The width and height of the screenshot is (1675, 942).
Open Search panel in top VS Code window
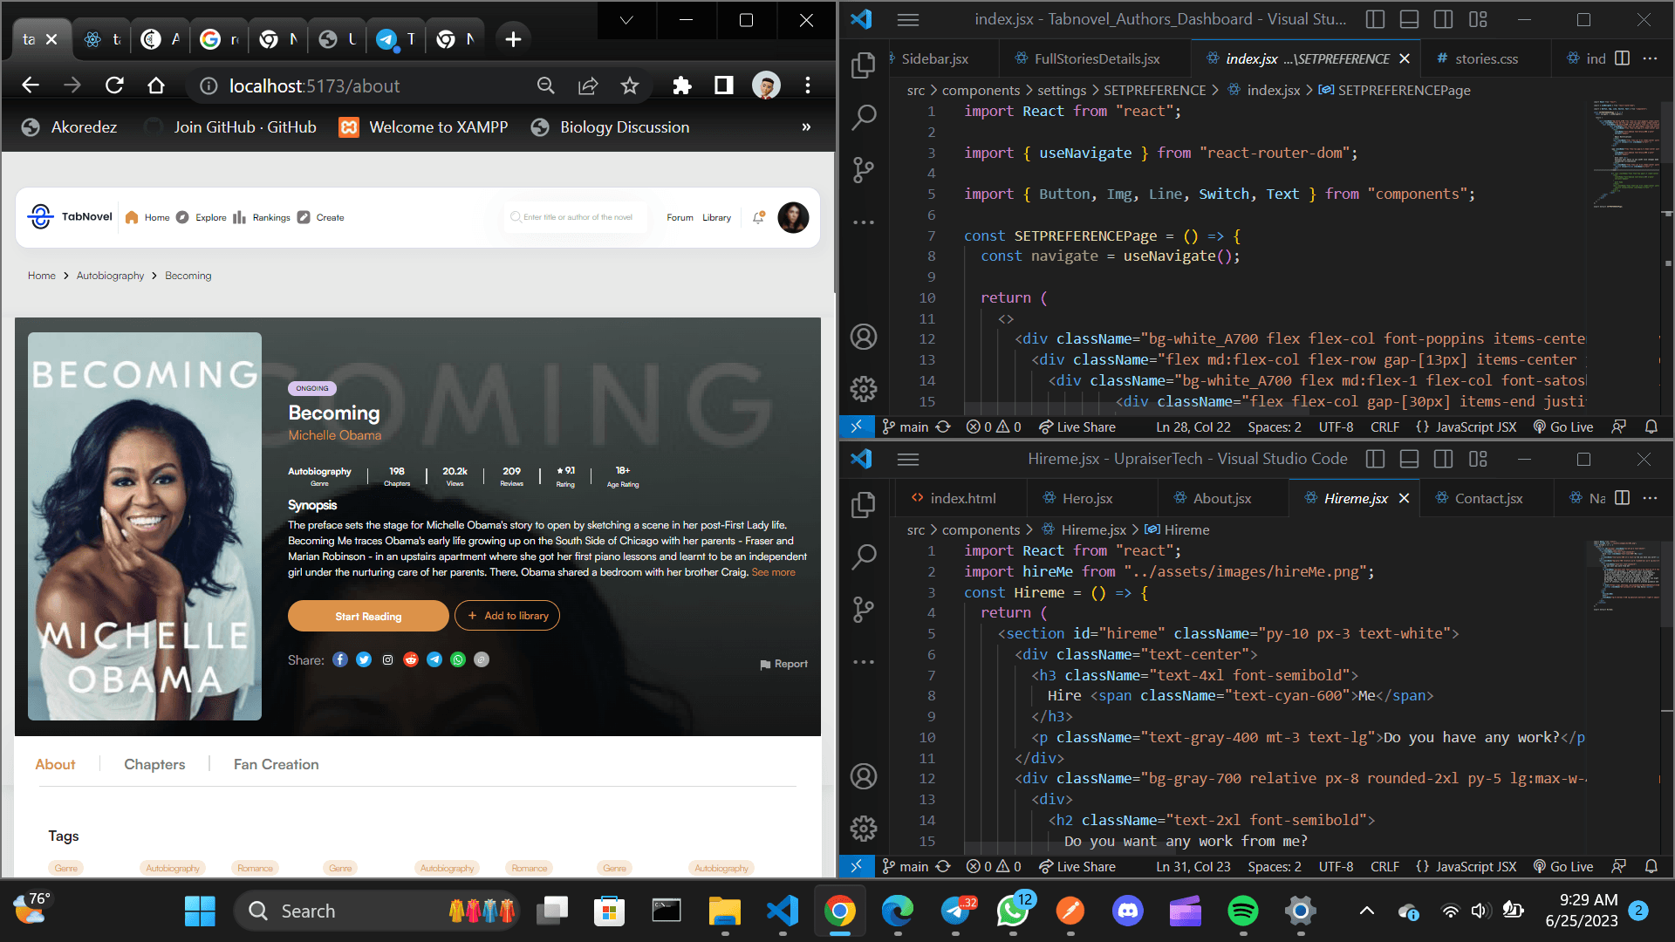863,117
